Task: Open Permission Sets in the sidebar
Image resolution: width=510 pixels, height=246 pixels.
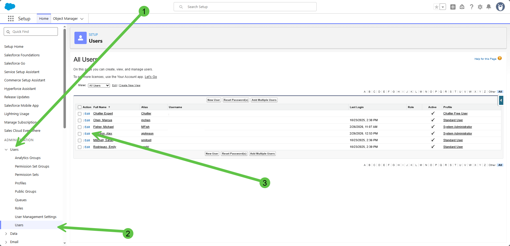Action: pyautogui.click(x=27, y=175)
